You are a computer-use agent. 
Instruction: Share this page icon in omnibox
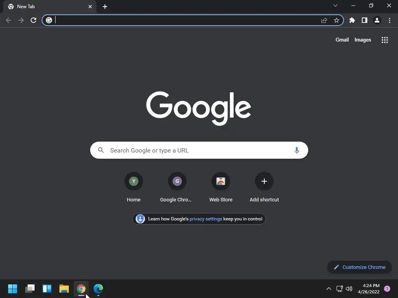(x=324, y=20)
